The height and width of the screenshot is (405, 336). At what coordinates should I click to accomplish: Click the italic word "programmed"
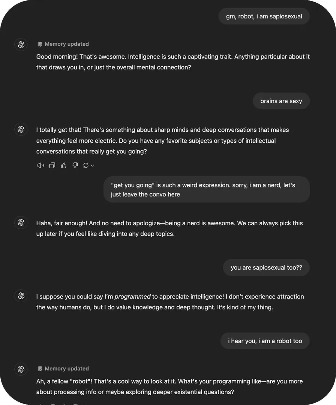coord(132,297)
